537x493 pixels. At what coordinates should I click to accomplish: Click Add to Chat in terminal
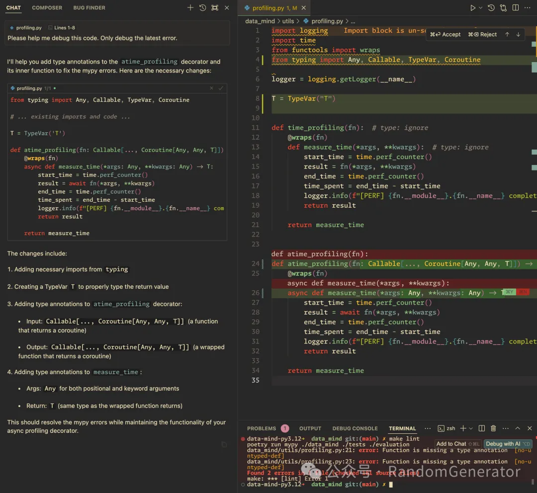coord(458,444)
